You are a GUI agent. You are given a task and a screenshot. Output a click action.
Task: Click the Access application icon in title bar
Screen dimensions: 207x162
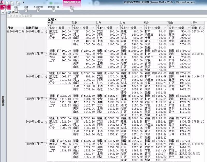pyautogui.click(x=2, y=2)
